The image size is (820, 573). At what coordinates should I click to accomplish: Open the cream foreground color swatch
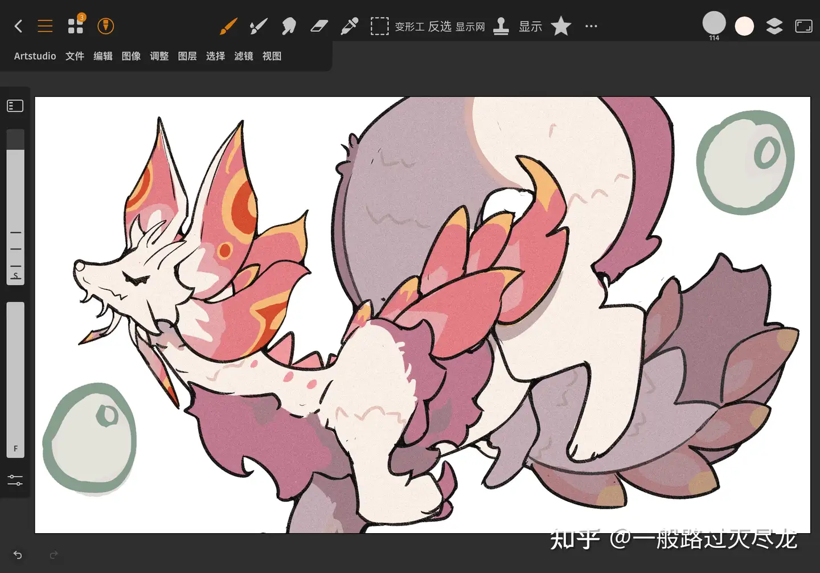pos(744,26)
